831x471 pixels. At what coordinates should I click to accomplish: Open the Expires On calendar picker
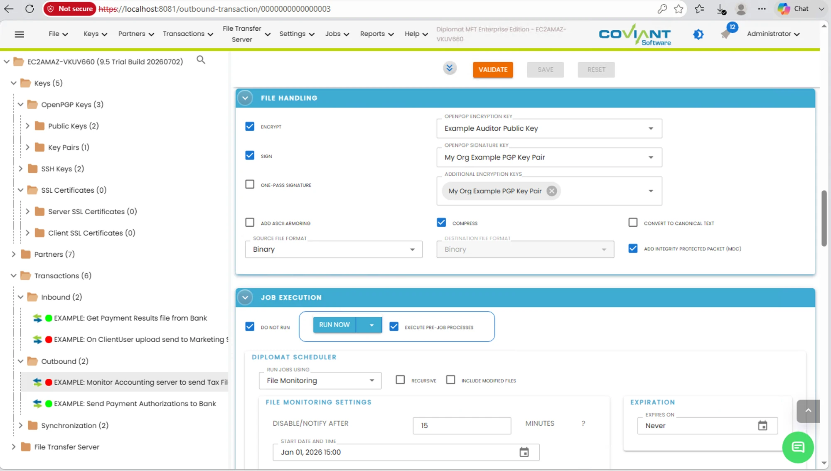(x=762, y=426)
